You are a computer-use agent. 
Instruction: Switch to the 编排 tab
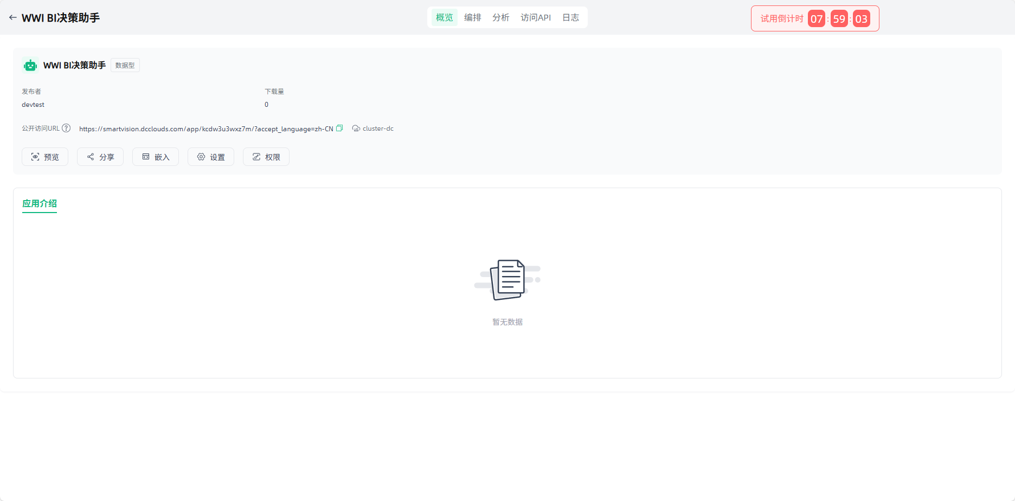(x=472, y=17)
